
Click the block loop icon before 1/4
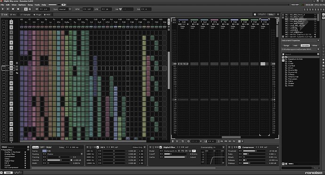point(37,9)
